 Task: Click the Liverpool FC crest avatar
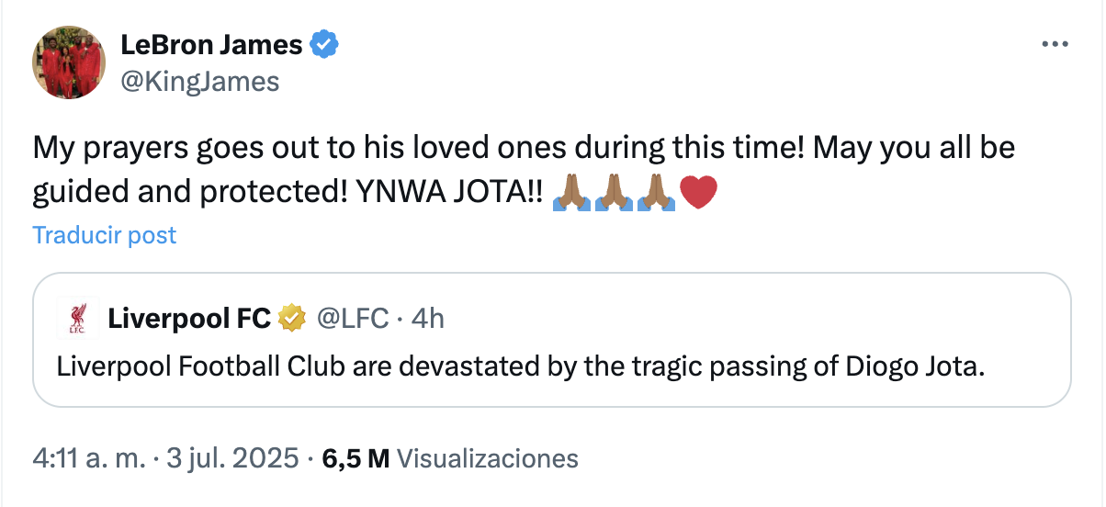[x=78, y=319]
